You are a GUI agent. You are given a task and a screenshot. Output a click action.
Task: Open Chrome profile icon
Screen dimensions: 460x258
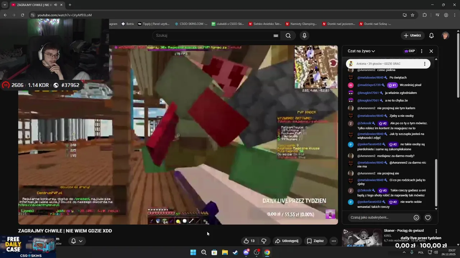coord(446,15)
